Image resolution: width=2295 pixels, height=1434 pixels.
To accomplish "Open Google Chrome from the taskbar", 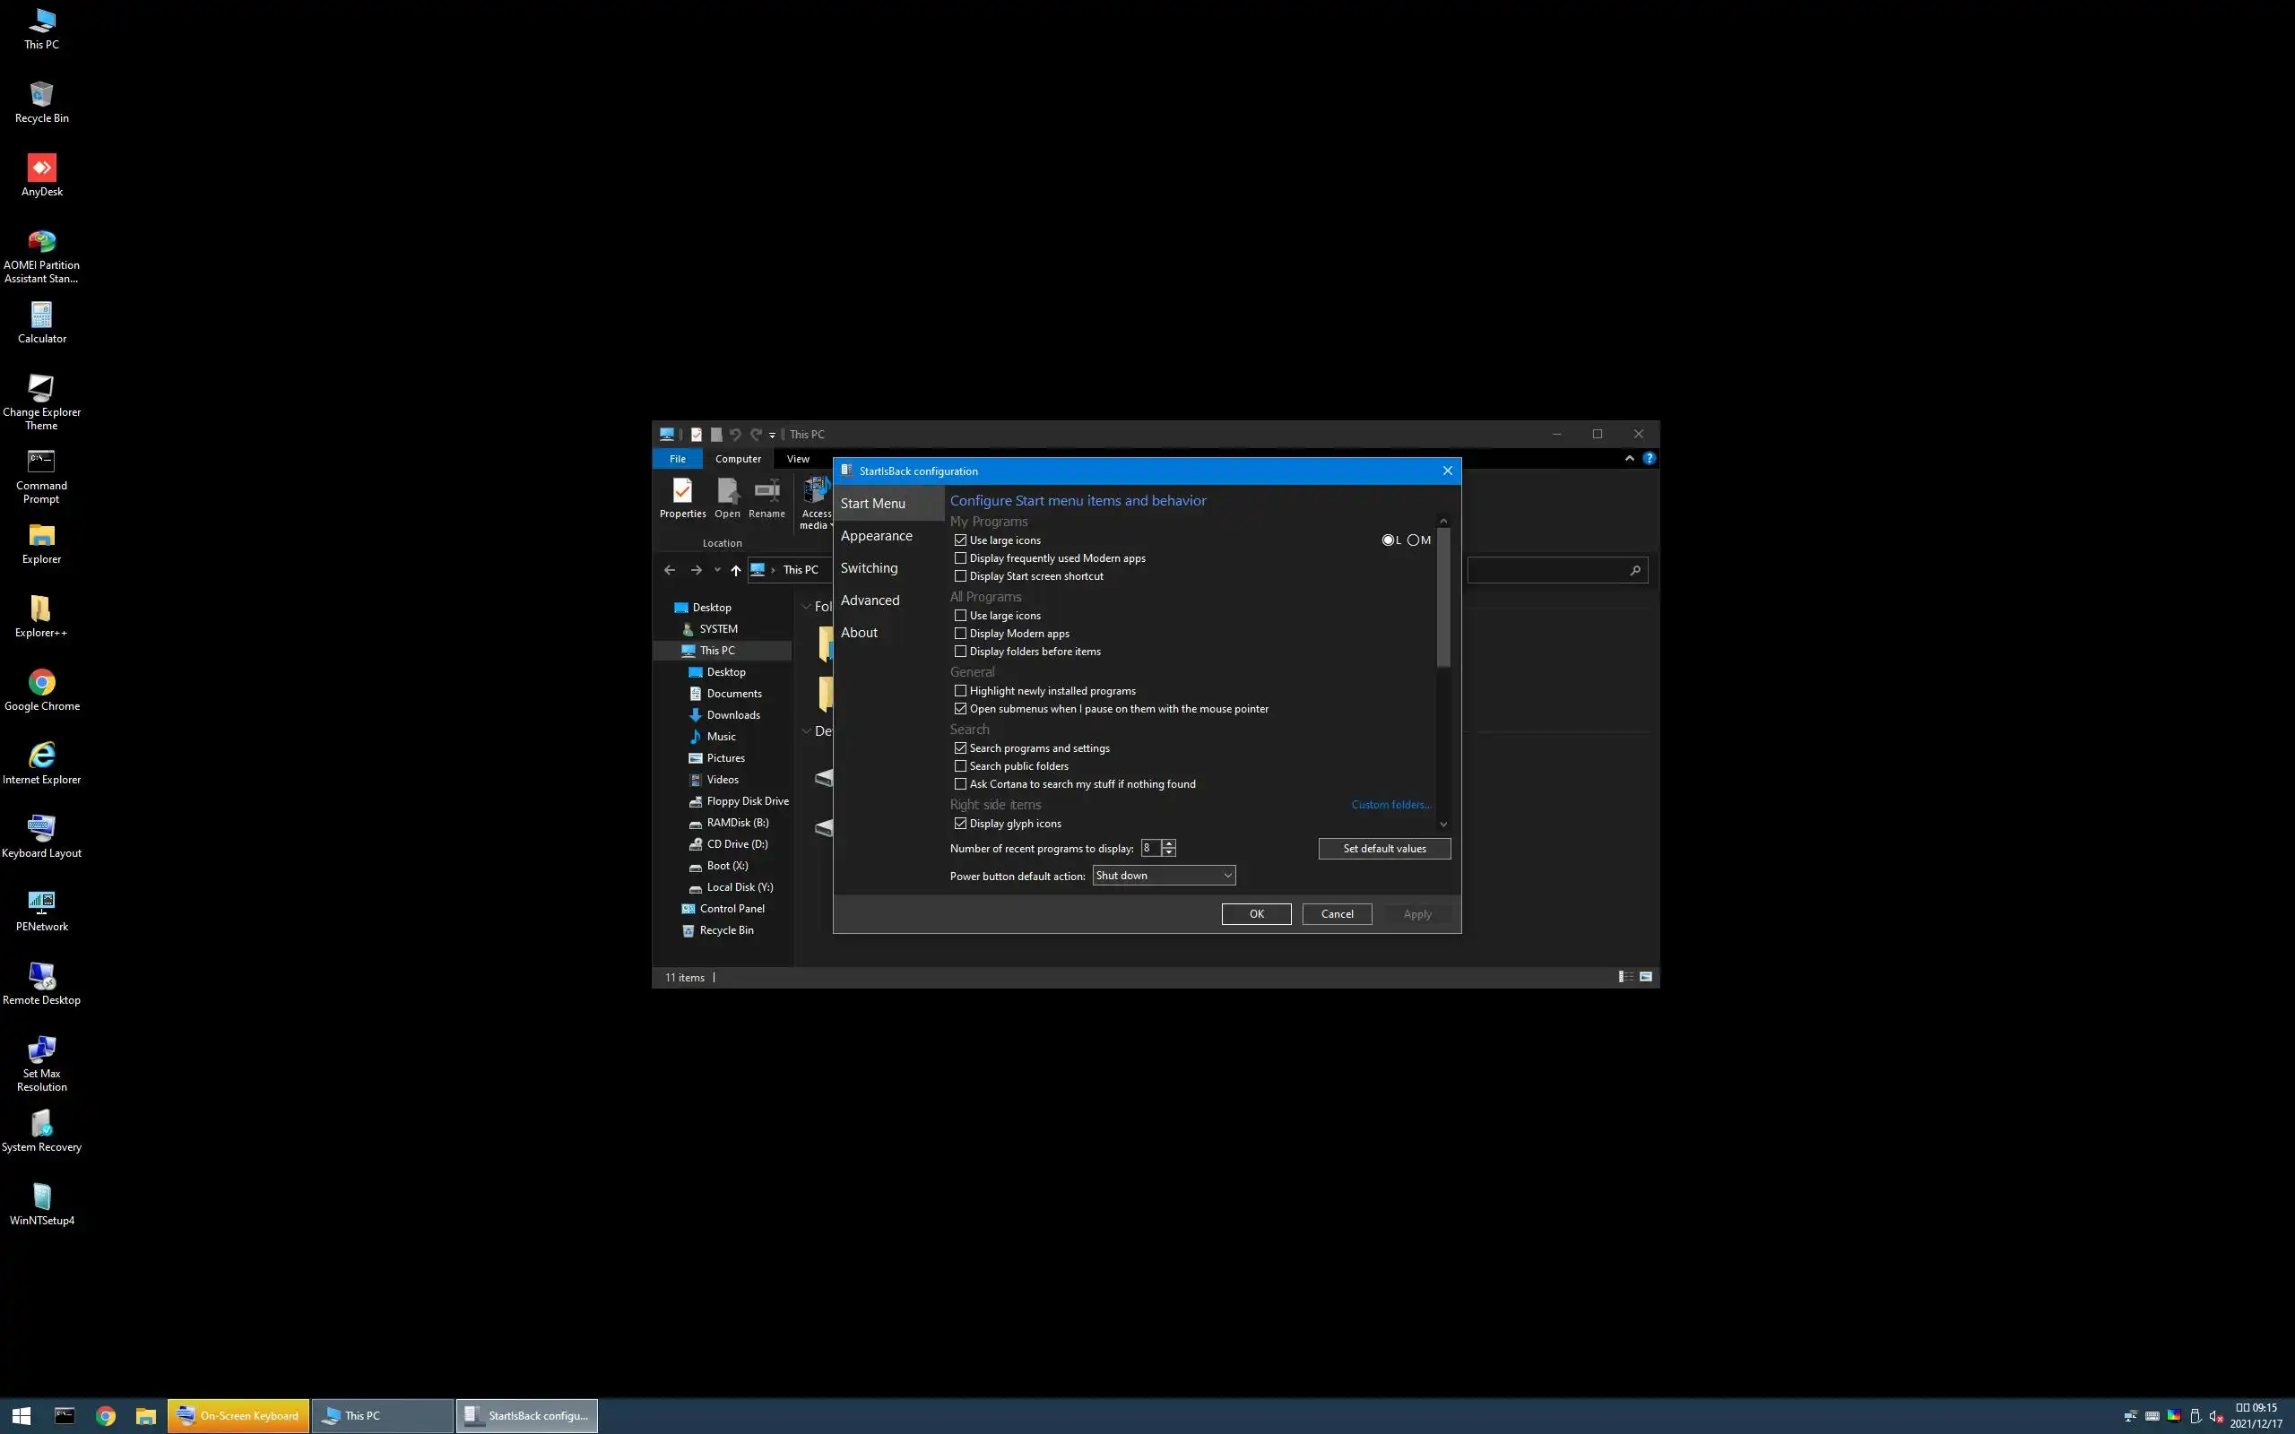I will [105, 1416].
